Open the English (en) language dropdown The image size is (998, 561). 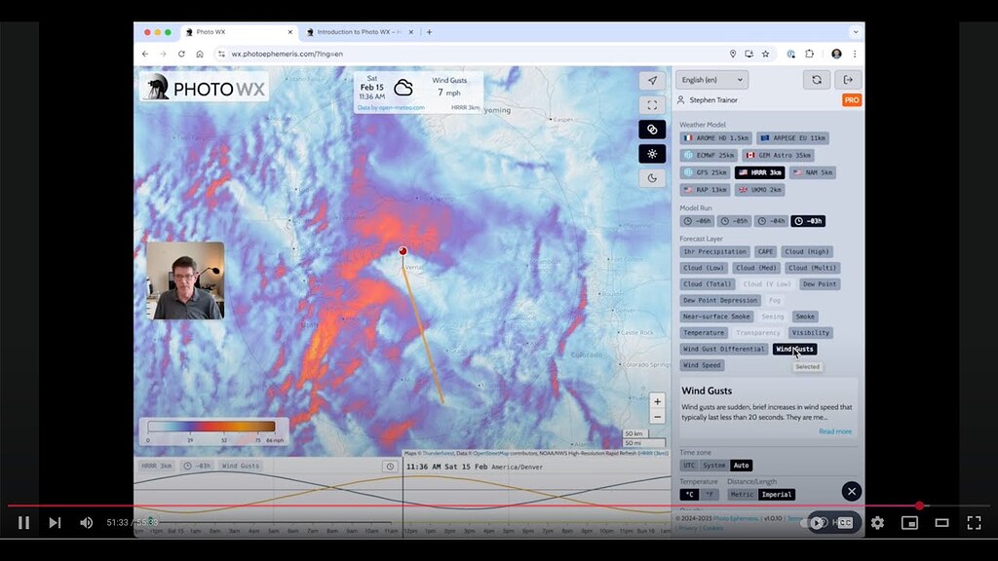pyautogui.click(x=711, y=80)
